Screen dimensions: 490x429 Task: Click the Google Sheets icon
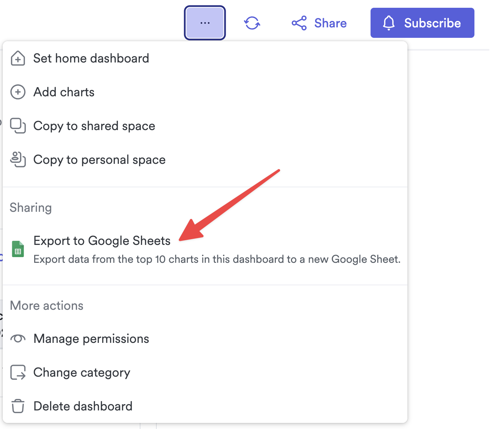click(18, 249)
